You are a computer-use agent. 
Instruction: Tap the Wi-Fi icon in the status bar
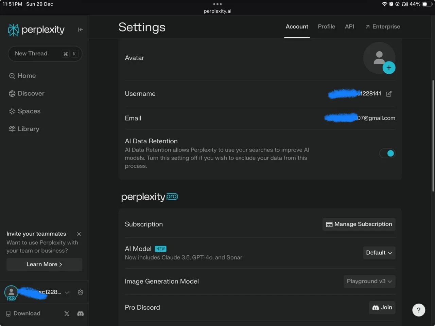[384, 4]
